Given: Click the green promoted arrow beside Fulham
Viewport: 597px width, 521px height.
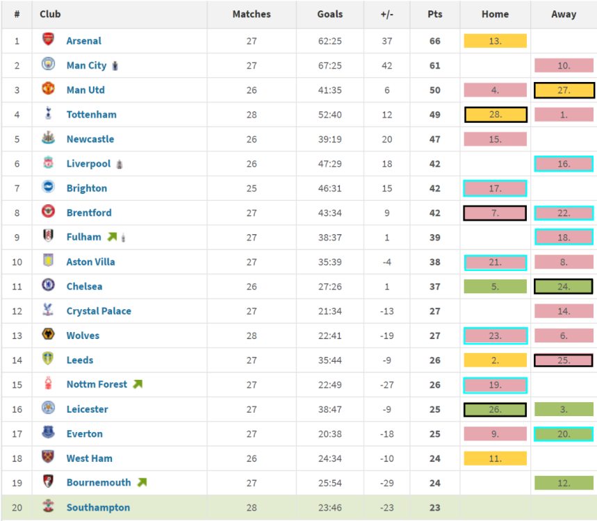Looking at the screenshot, I should [x=112, y=237].
